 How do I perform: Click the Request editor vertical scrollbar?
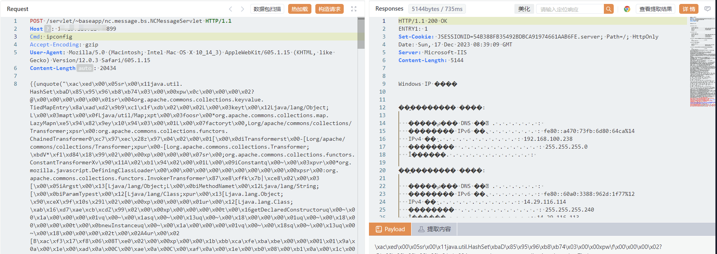[x=361, y=33]
